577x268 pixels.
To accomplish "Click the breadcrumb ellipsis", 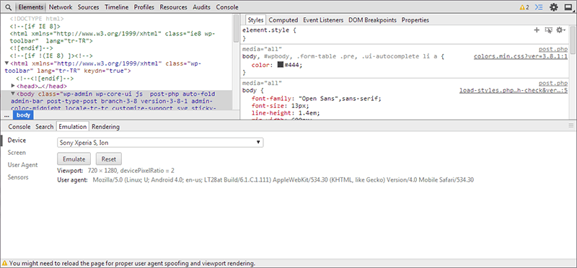I will click(7, 115).
